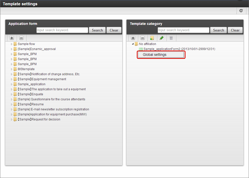249x178 pixels.
Task: Expand 【Sample】Notification of change address node
Action: pos(12,74)
